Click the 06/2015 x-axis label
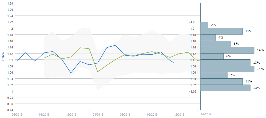 pyautogui.click(x=17, y=114)
